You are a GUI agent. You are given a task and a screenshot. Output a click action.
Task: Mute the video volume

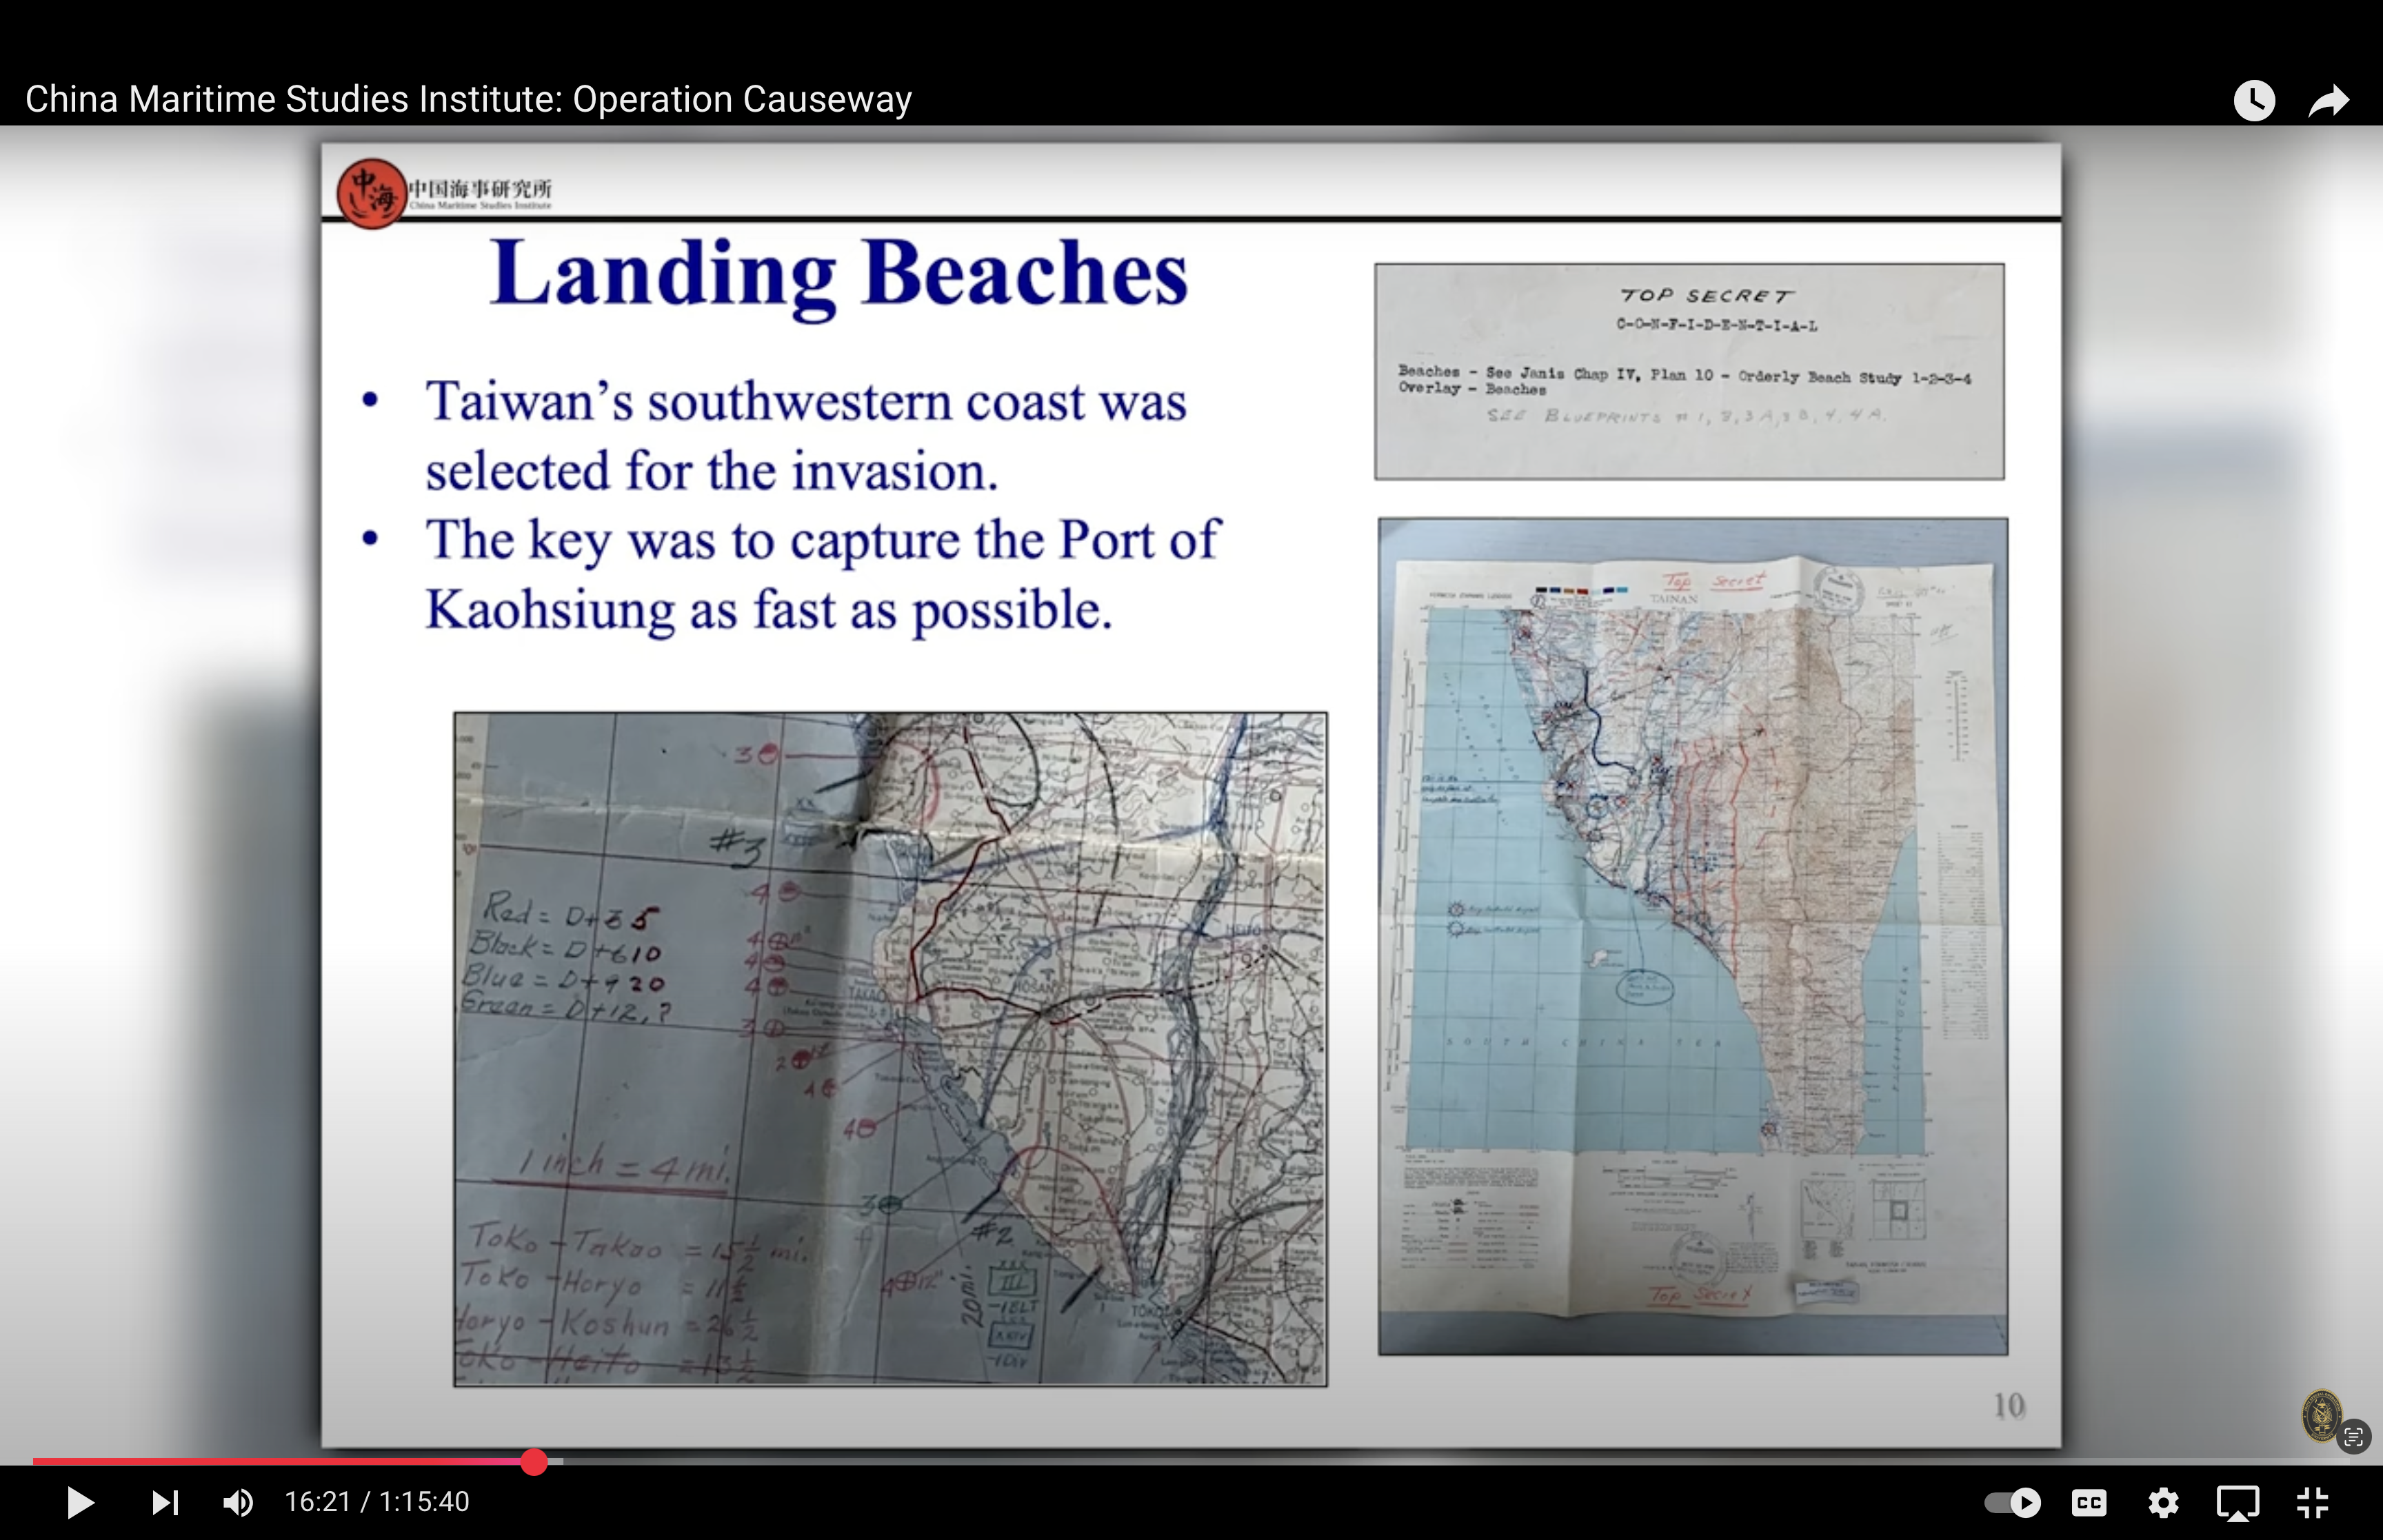click(238, 1502)
